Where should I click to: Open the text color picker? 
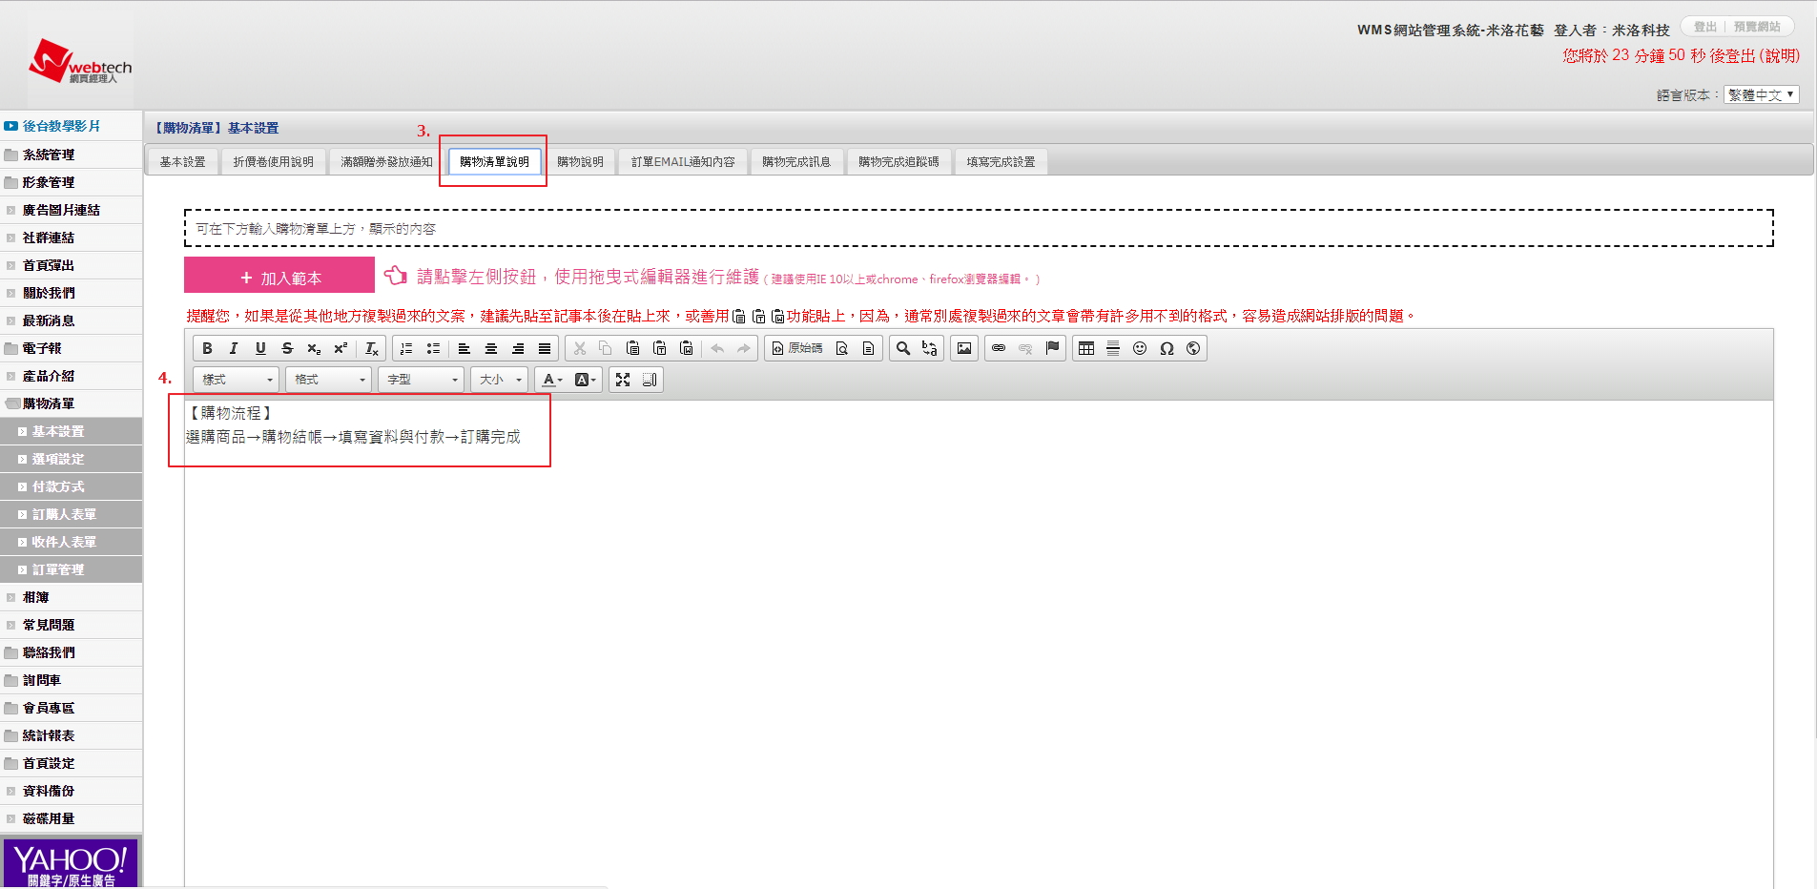coord(552,380)
